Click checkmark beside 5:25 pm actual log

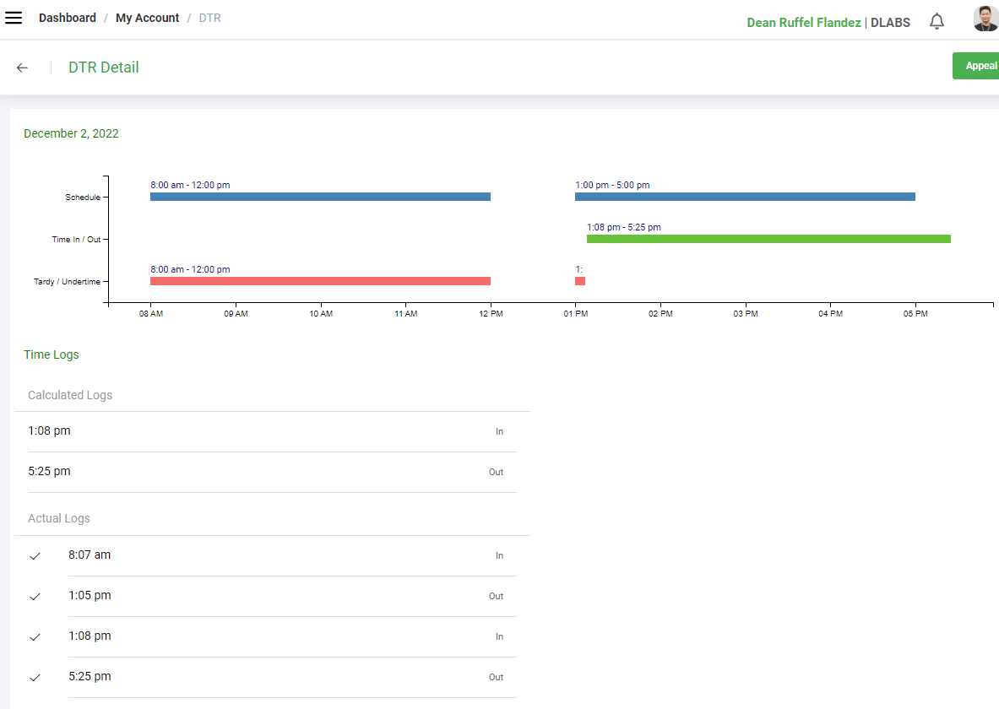click(35, 678)
